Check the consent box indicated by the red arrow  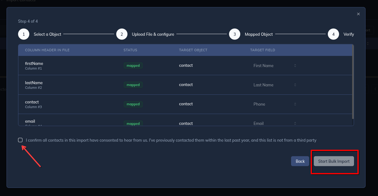(20, 140)
